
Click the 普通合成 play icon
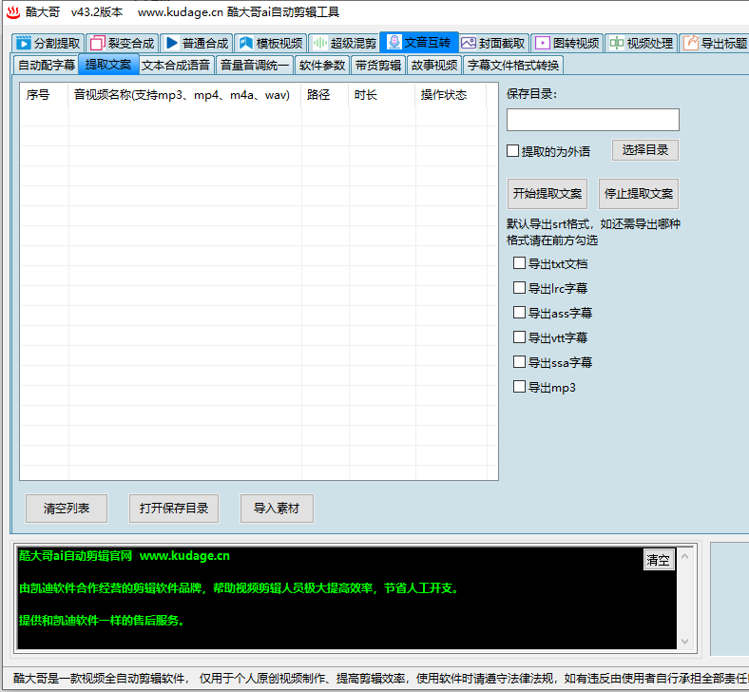pyautogui.click(x=171, y=44)
